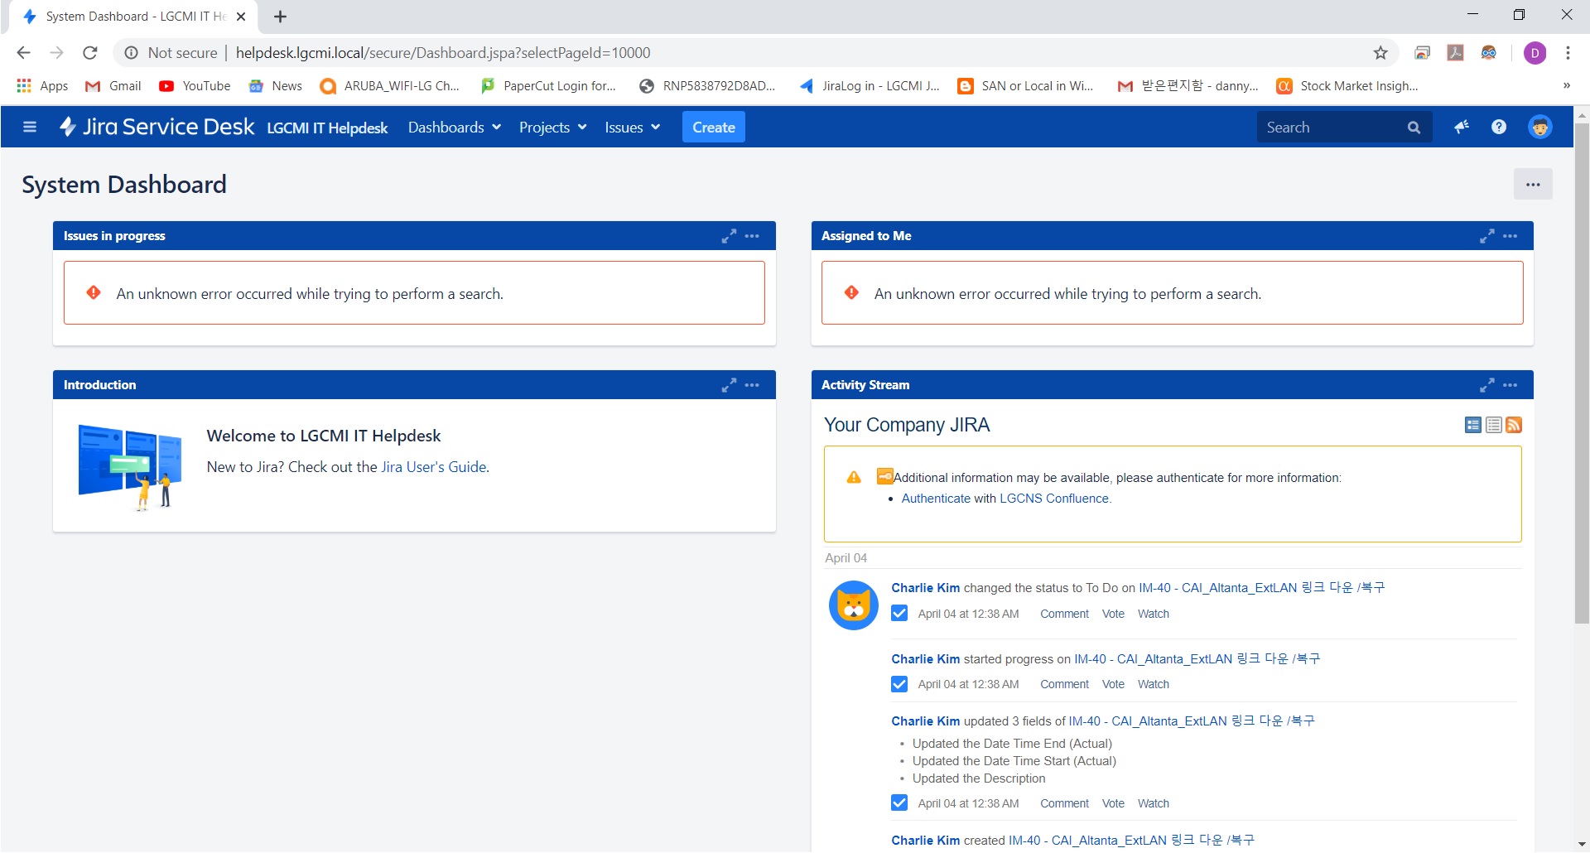The height and width of the screenshot is (853, 1590).
Task: Maximize the Introduction gadget
Action: [x=729, y=385]
